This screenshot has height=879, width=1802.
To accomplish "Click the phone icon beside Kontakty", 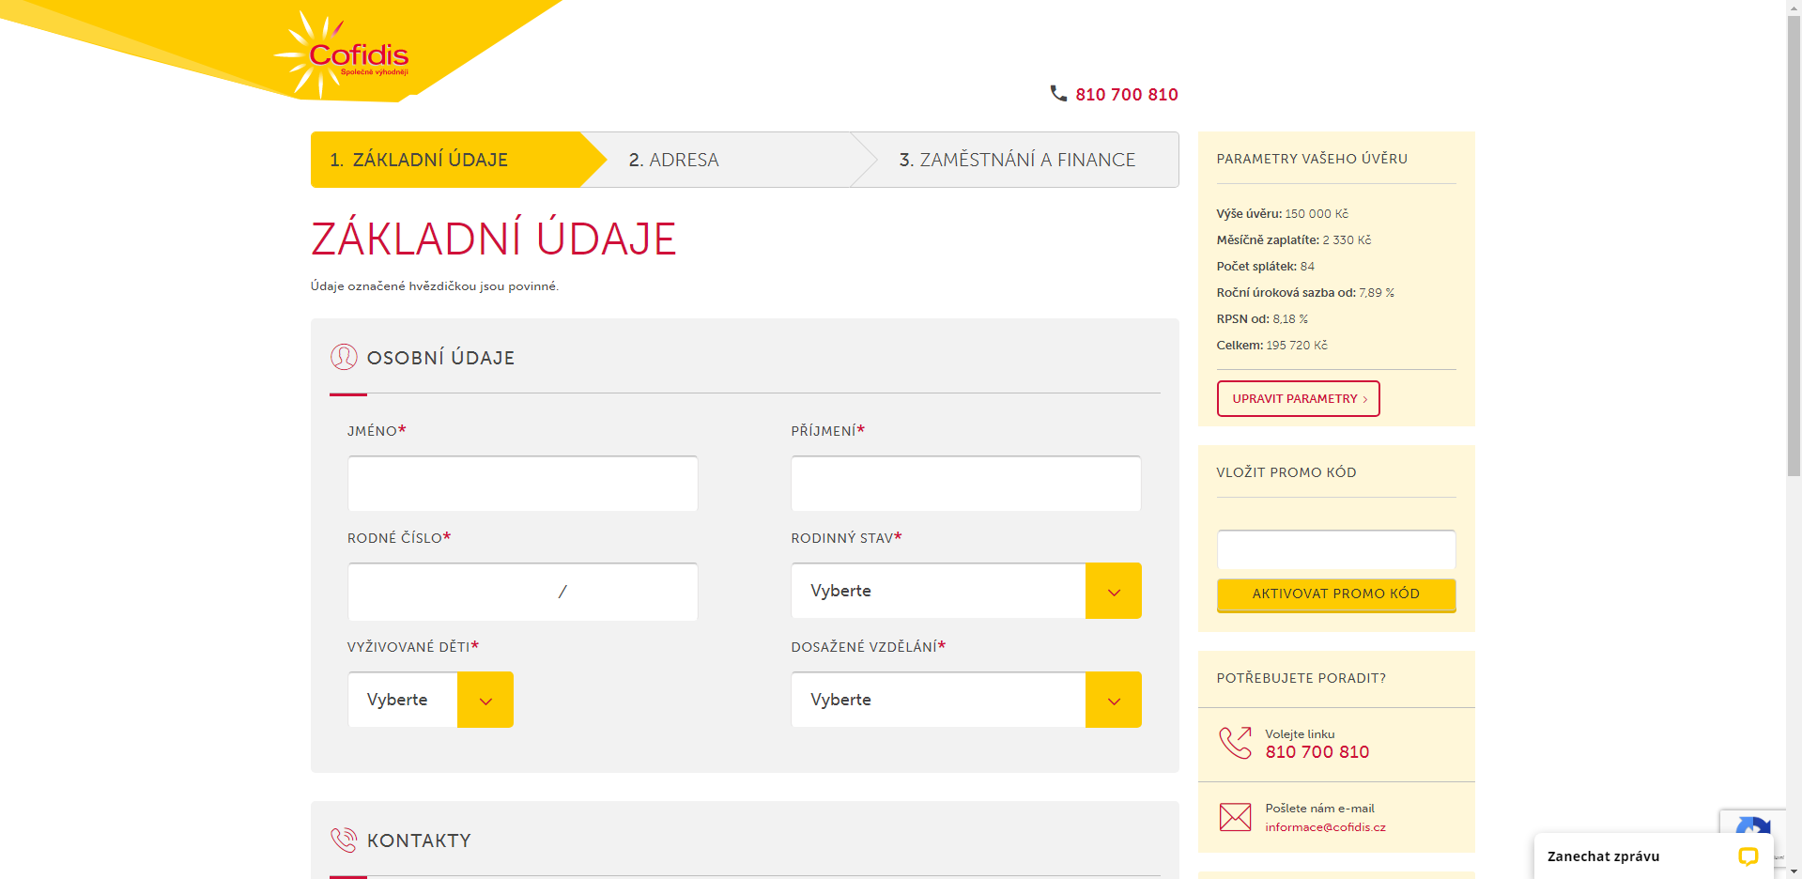I will (344, 840).
